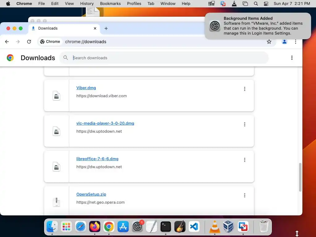Open the vlc-media-player-3-0-20.dmg link

105,123
